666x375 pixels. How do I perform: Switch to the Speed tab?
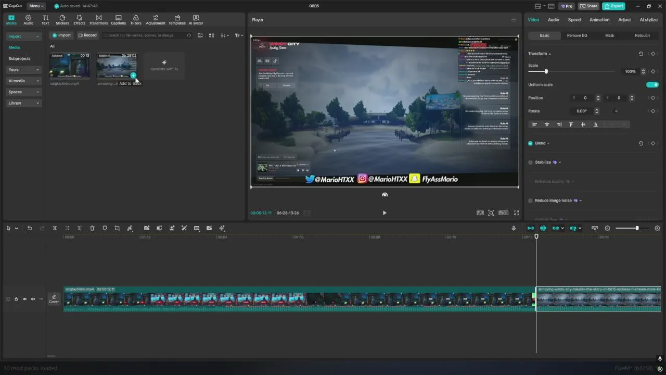point(574,20)
